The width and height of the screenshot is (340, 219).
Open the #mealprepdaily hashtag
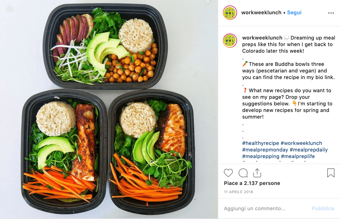pos(309,150)
